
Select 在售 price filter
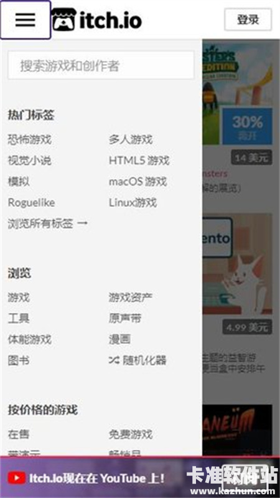(x=19, y=434)
